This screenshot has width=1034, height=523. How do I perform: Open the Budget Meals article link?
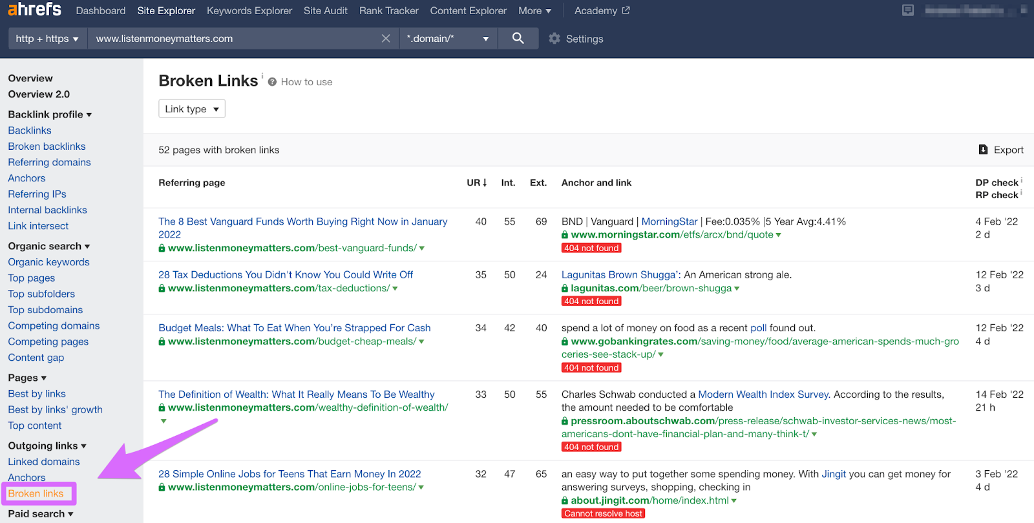[294, 328]
